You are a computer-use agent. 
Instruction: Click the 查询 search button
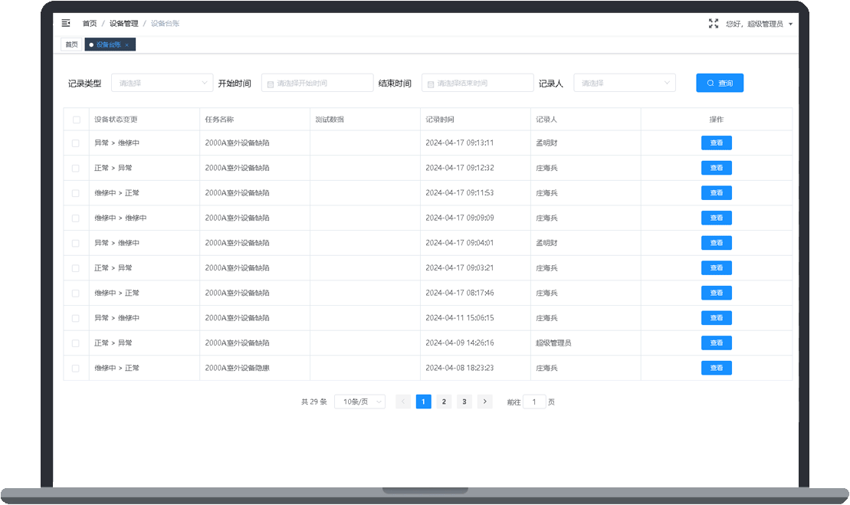(x=719, y=83)
